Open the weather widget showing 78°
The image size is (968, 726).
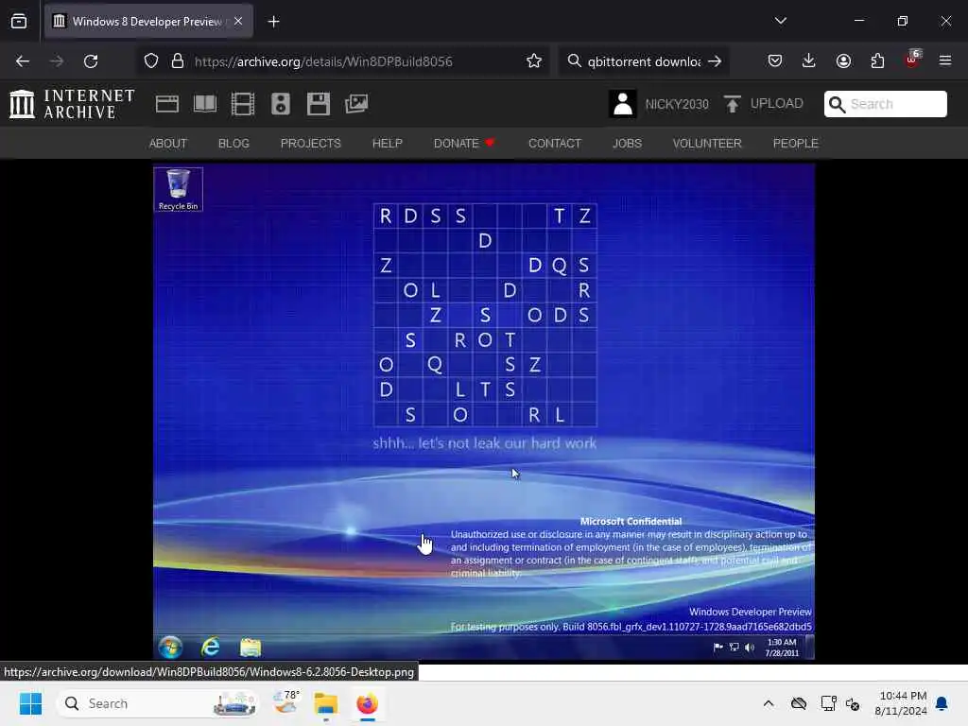click(285, 703)
